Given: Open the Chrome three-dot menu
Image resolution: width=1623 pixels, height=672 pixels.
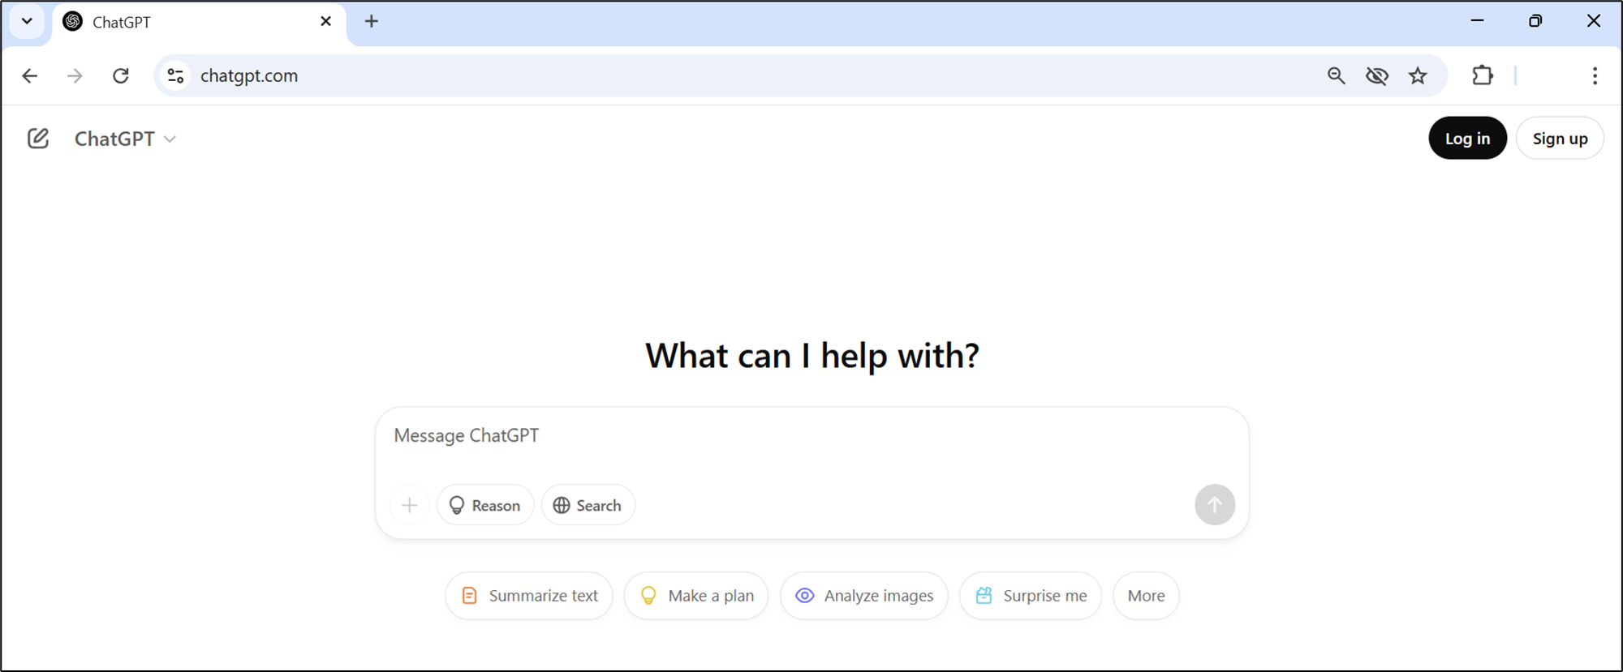Looking at the screenshot, I should point(1594,75).
